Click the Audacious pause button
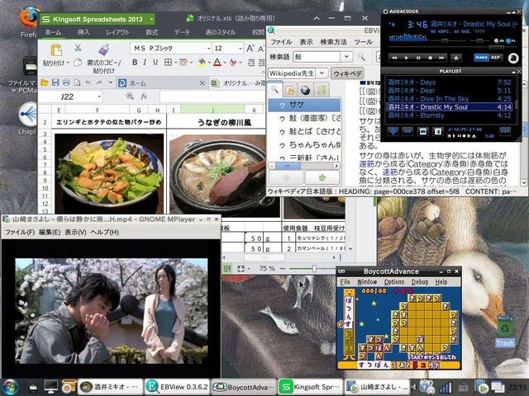 418,58
